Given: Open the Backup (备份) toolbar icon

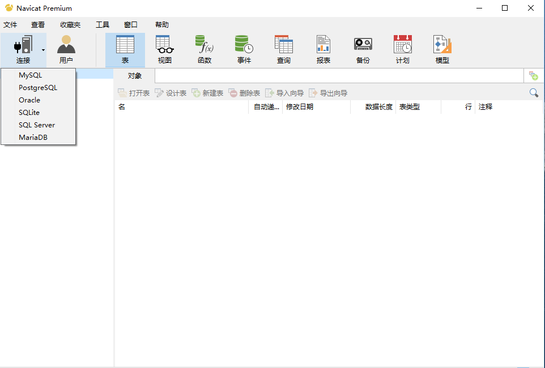Looking at the screenshot, I should click(x=363, y=50).
